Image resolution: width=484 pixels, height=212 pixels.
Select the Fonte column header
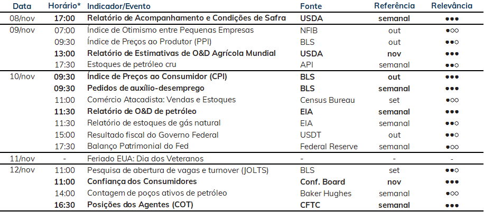[x=311, y=6]
